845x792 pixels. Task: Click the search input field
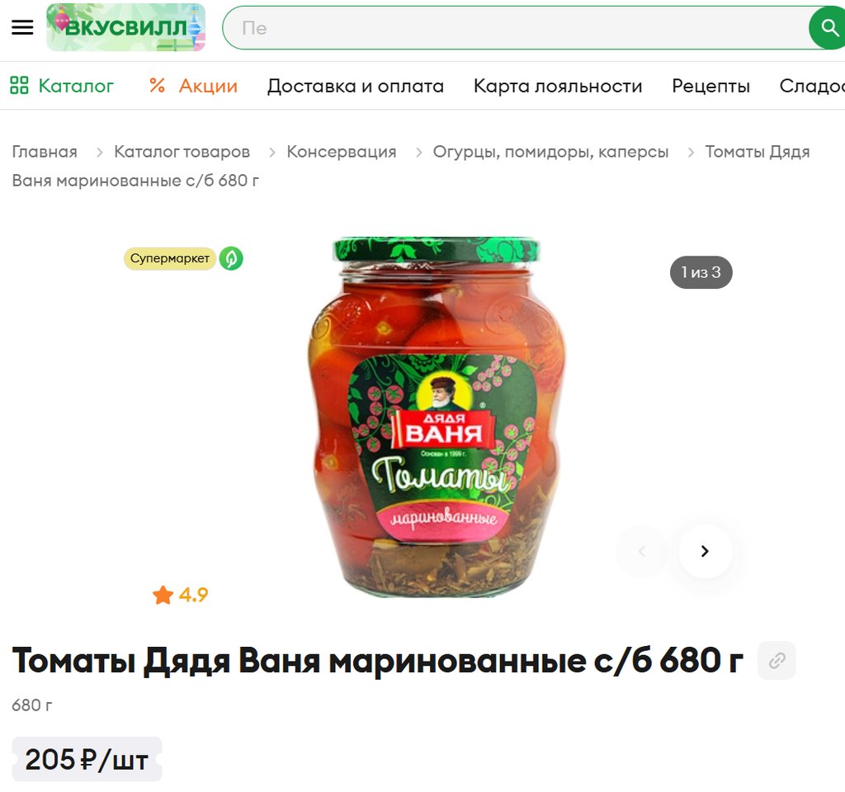(516, 28)
